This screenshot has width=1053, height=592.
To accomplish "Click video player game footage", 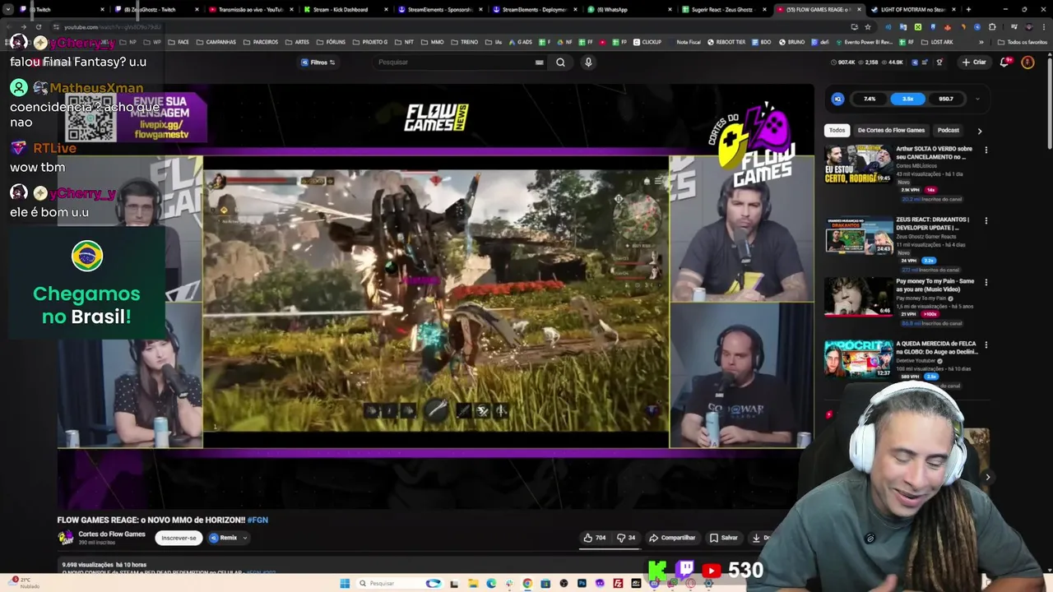I will point(436,300).
